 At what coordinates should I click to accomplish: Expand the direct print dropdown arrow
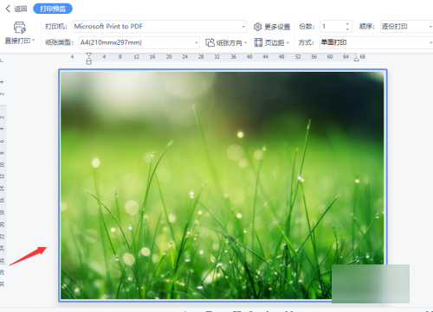(34, 41)
